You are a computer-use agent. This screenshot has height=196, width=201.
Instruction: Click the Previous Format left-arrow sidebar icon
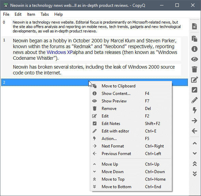(195, 131)
